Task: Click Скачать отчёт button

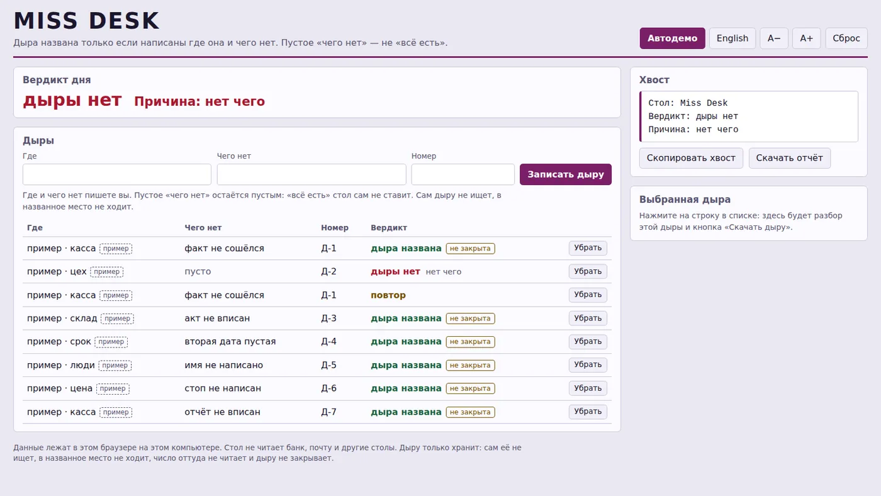Action: pos(790,158)
